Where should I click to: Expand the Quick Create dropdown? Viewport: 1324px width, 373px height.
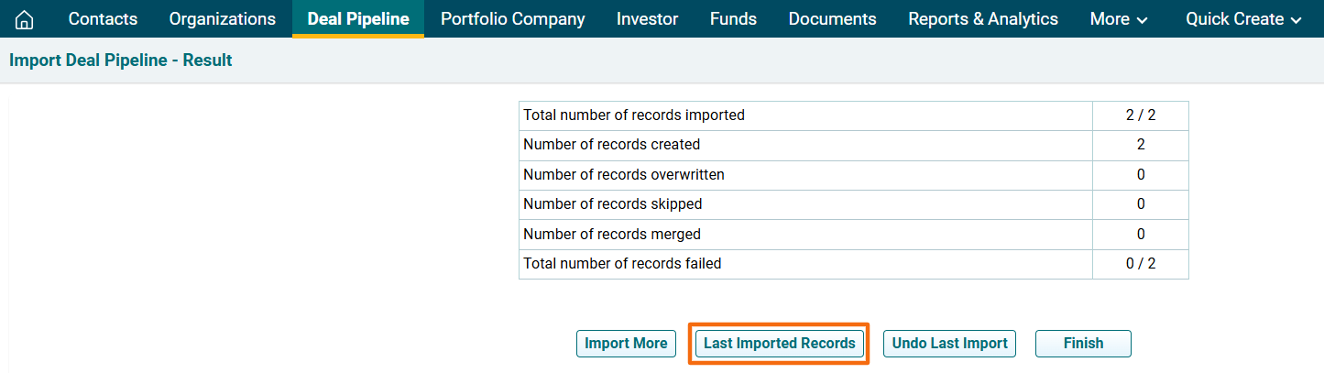point(1243,19)
